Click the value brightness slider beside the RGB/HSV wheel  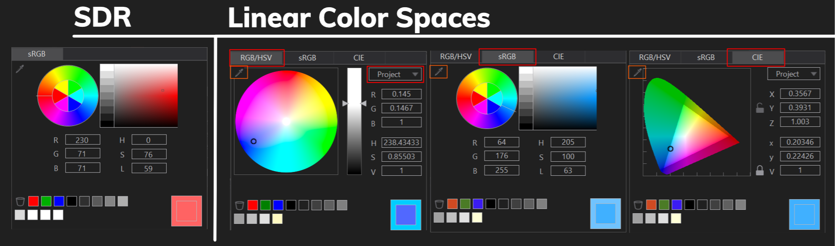pyautogui.click(x=354, y=121)
